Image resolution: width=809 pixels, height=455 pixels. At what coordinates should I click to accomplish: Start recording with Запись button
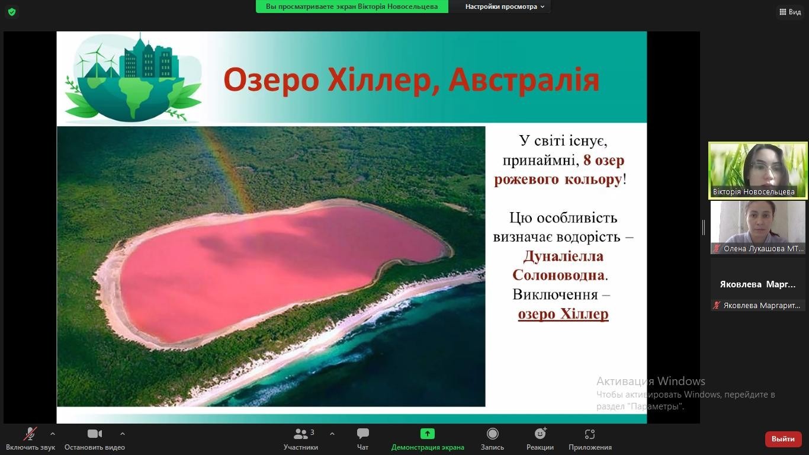[x=492, y=439]
